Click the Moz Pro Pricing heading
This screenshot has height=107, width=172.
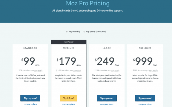(88, 3)
